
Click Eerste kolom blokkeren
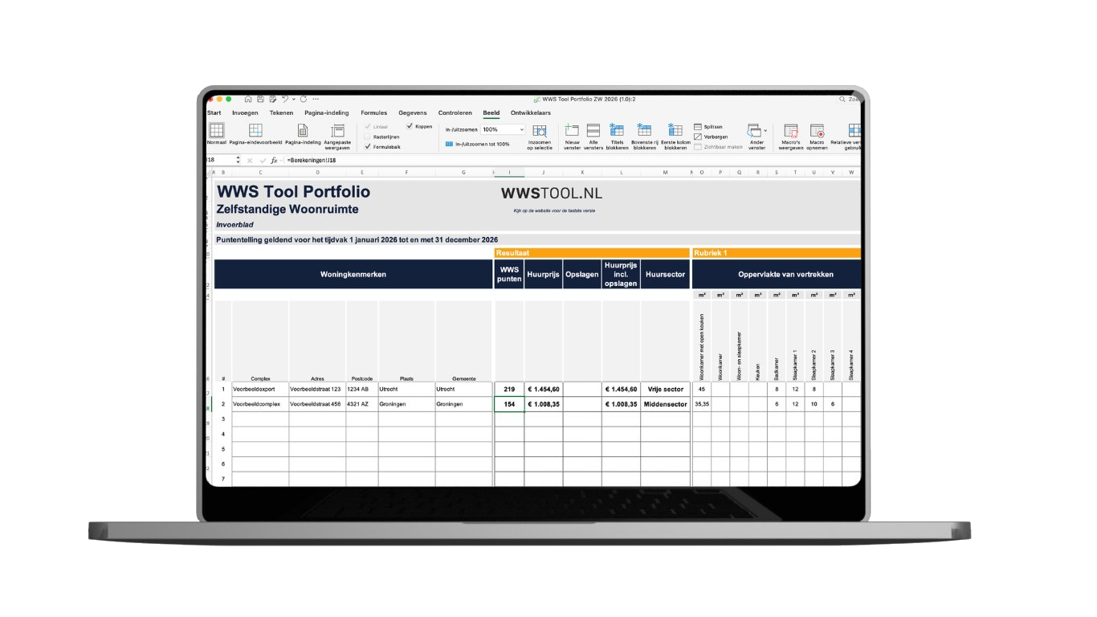point(675,130)
